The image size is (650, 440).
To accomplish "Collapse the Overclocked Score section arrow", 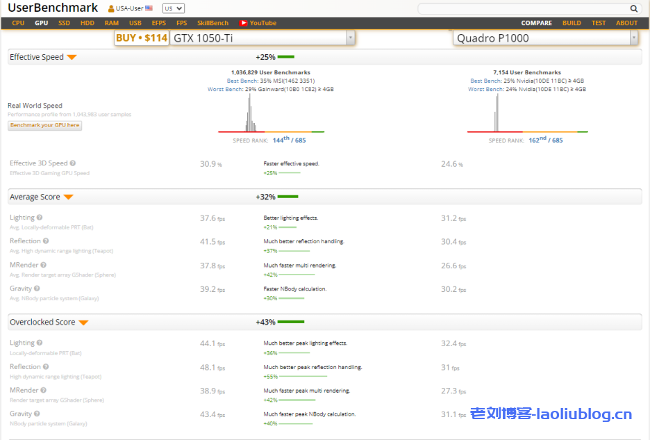I will [83, 323].
